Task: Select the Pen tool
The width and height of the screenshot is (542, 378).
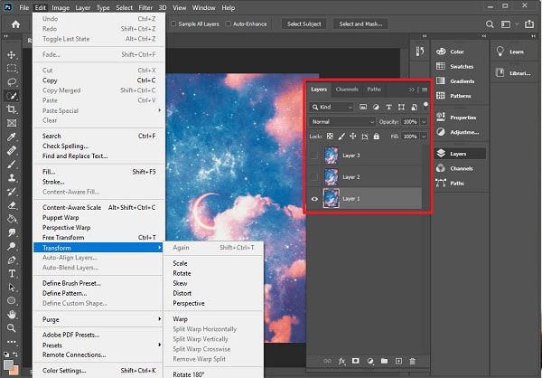Action: (12, 260)
